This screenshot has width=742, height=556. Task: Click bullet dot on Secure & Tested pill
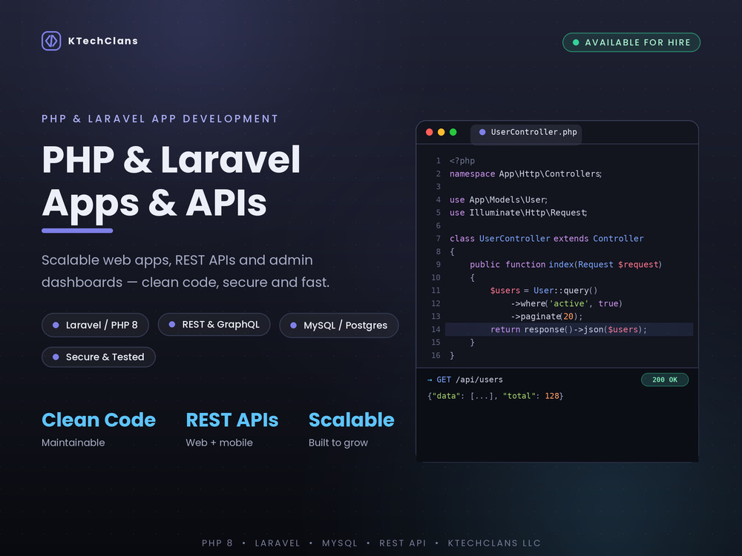56,357
